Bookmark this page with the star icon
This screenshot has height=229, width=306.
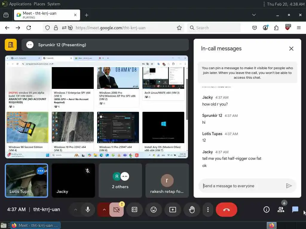click(179, 28)
